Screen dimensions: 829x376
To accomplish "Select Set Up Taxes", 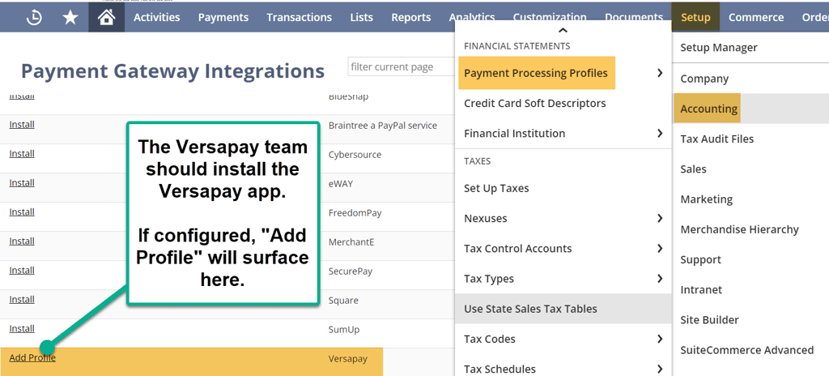I will (x=496, y=188).
